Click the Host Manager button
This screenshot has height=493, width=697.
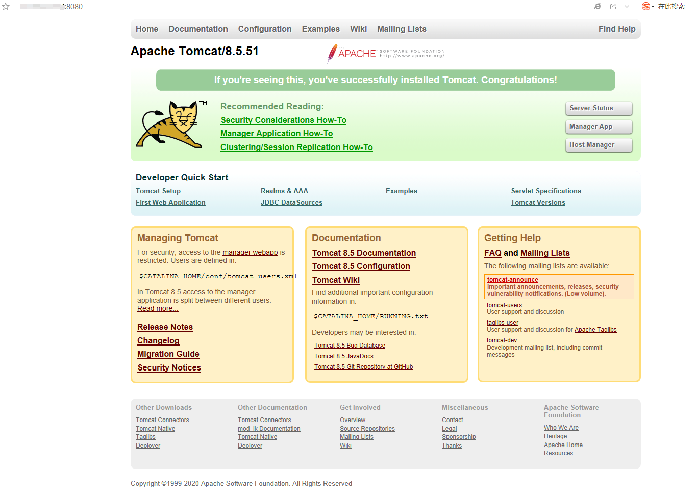click(599, 145)
